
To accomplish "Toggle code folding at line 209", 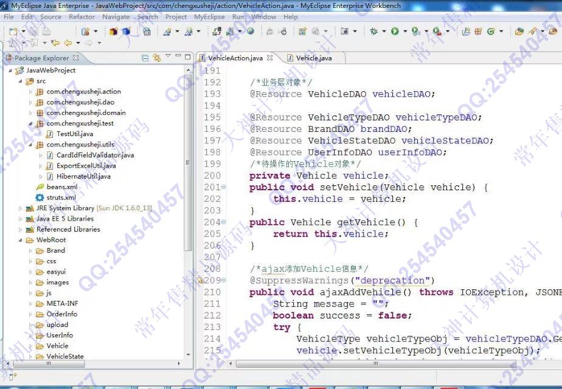I will 224,280.
